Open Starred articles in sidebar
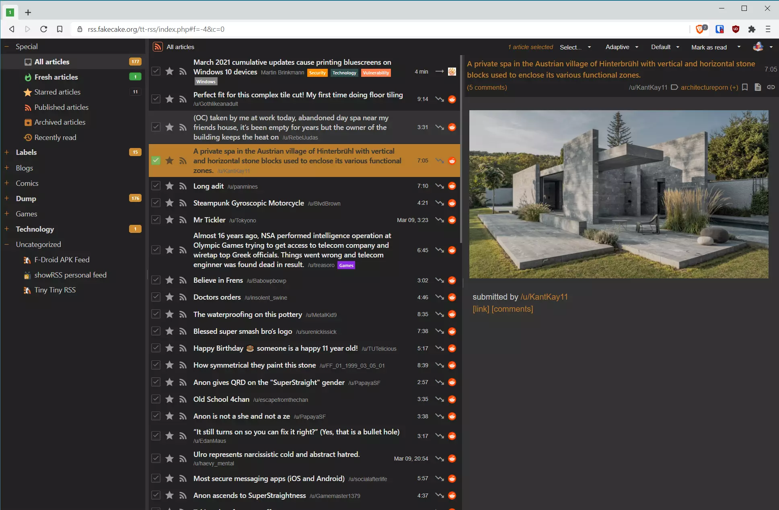779x510 pixels. click(x=57, y=92)
